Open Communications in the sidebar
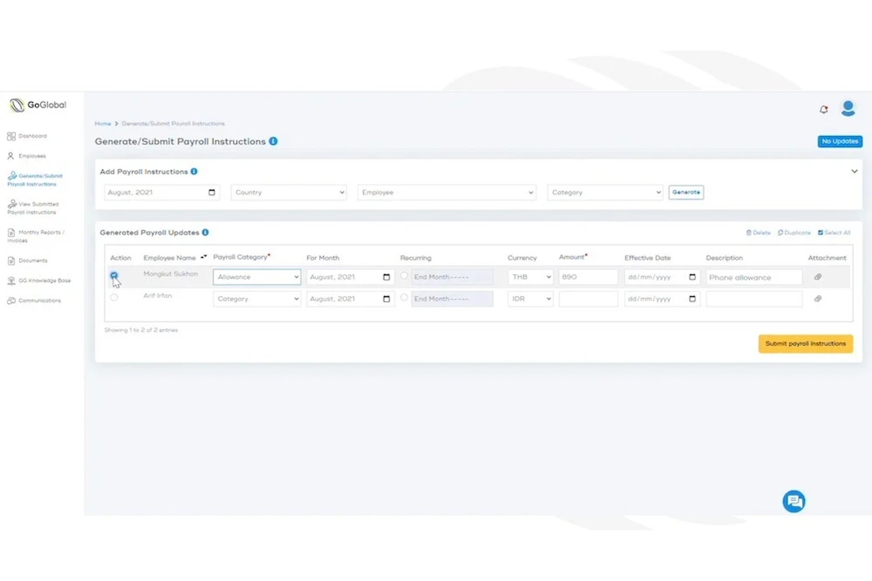 34,301
